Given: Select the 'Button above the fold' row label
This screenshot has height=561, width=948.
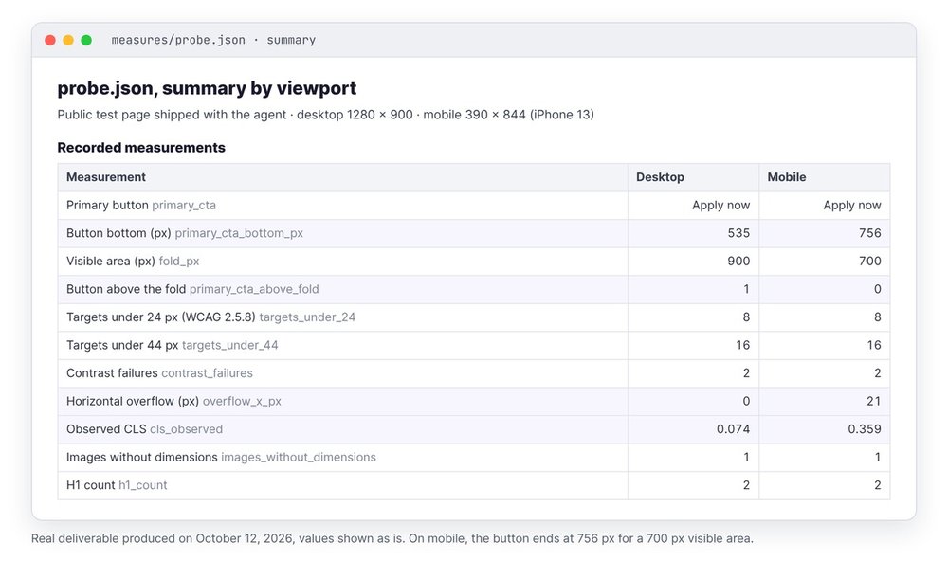Looking at the screenshot, I should [126, 289].
